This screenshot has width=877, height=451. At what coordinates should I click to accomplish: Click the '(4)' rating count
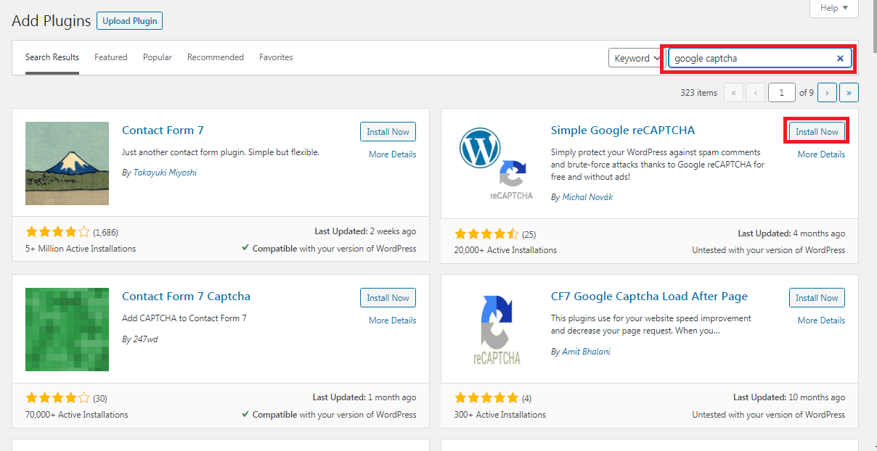tap(526, 398)
